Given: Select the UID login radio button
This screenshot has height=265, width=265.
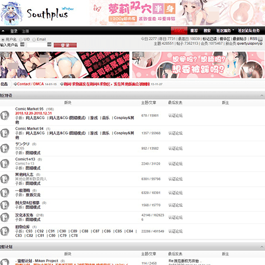Looking at the screenshot, I should pyautogui.click(x=21, y=40).
